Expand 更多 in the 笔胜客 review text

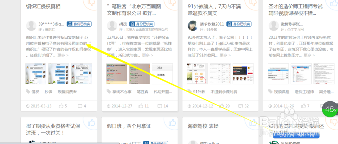[147, 56]
